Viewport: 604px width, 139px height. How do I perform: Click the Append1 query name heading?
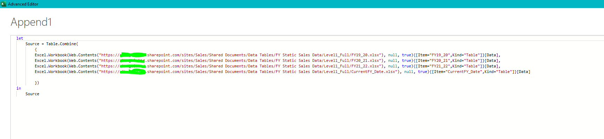click(x=31, y=22)
